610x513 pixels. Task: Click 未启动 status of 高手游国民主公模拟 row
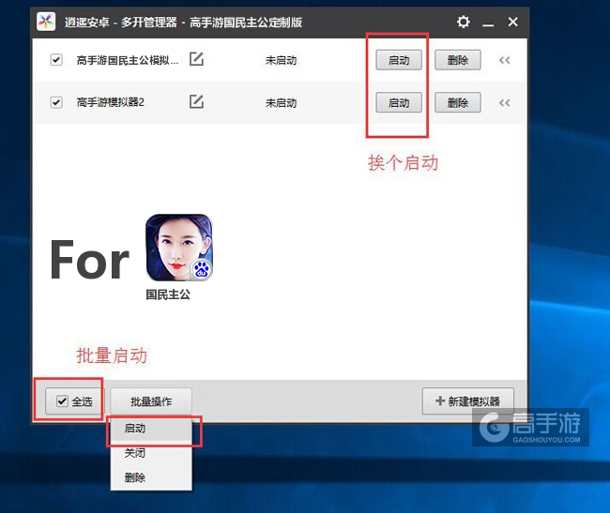tap(281, 60)
